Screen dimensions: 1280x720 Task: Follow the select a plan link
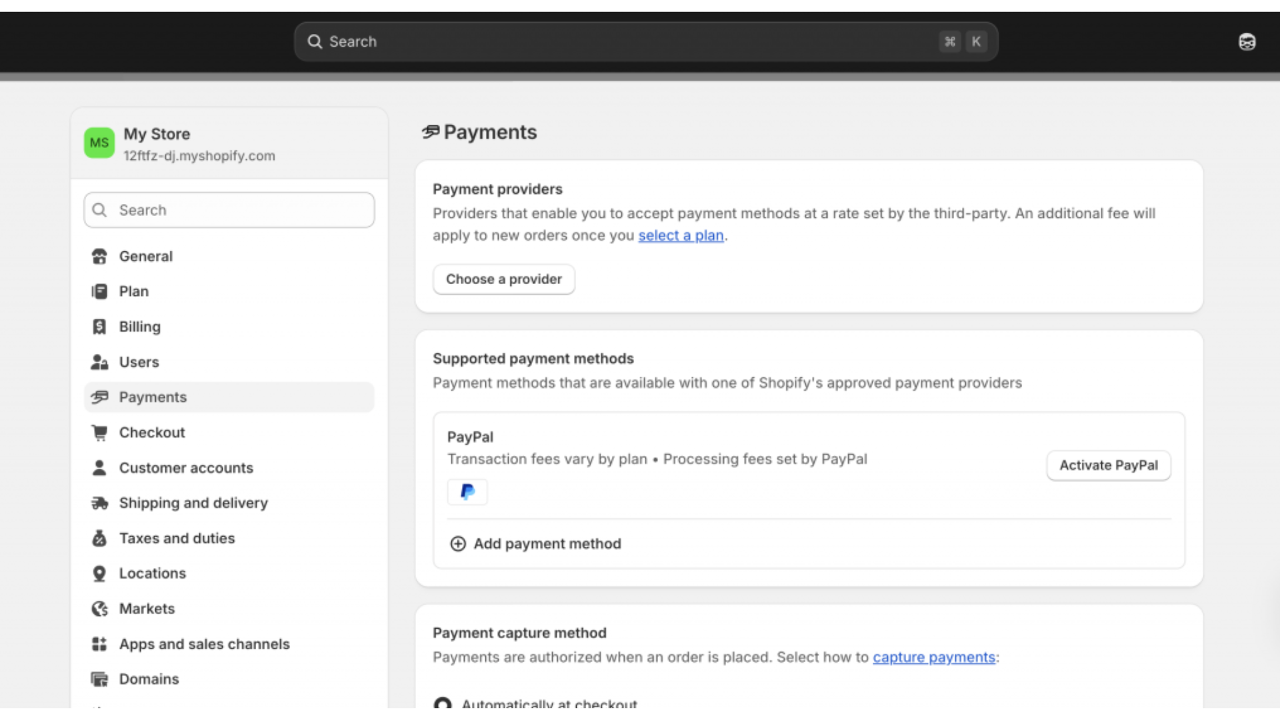click(681, 236)
